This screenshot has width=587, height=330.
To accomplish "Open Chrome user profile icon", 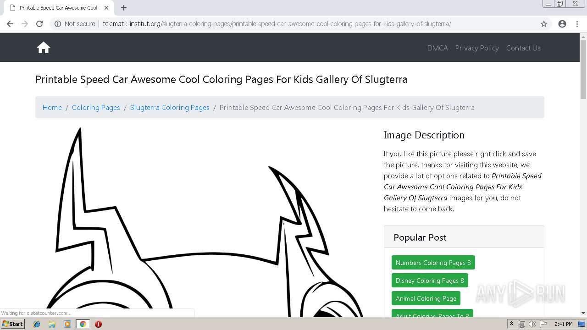I will point(562,24).
